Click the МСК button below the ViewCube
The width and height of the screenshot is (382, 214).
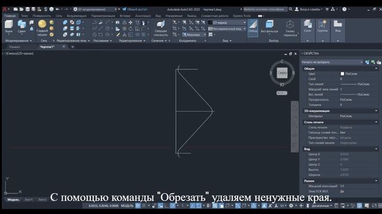[x=282, y=93]
